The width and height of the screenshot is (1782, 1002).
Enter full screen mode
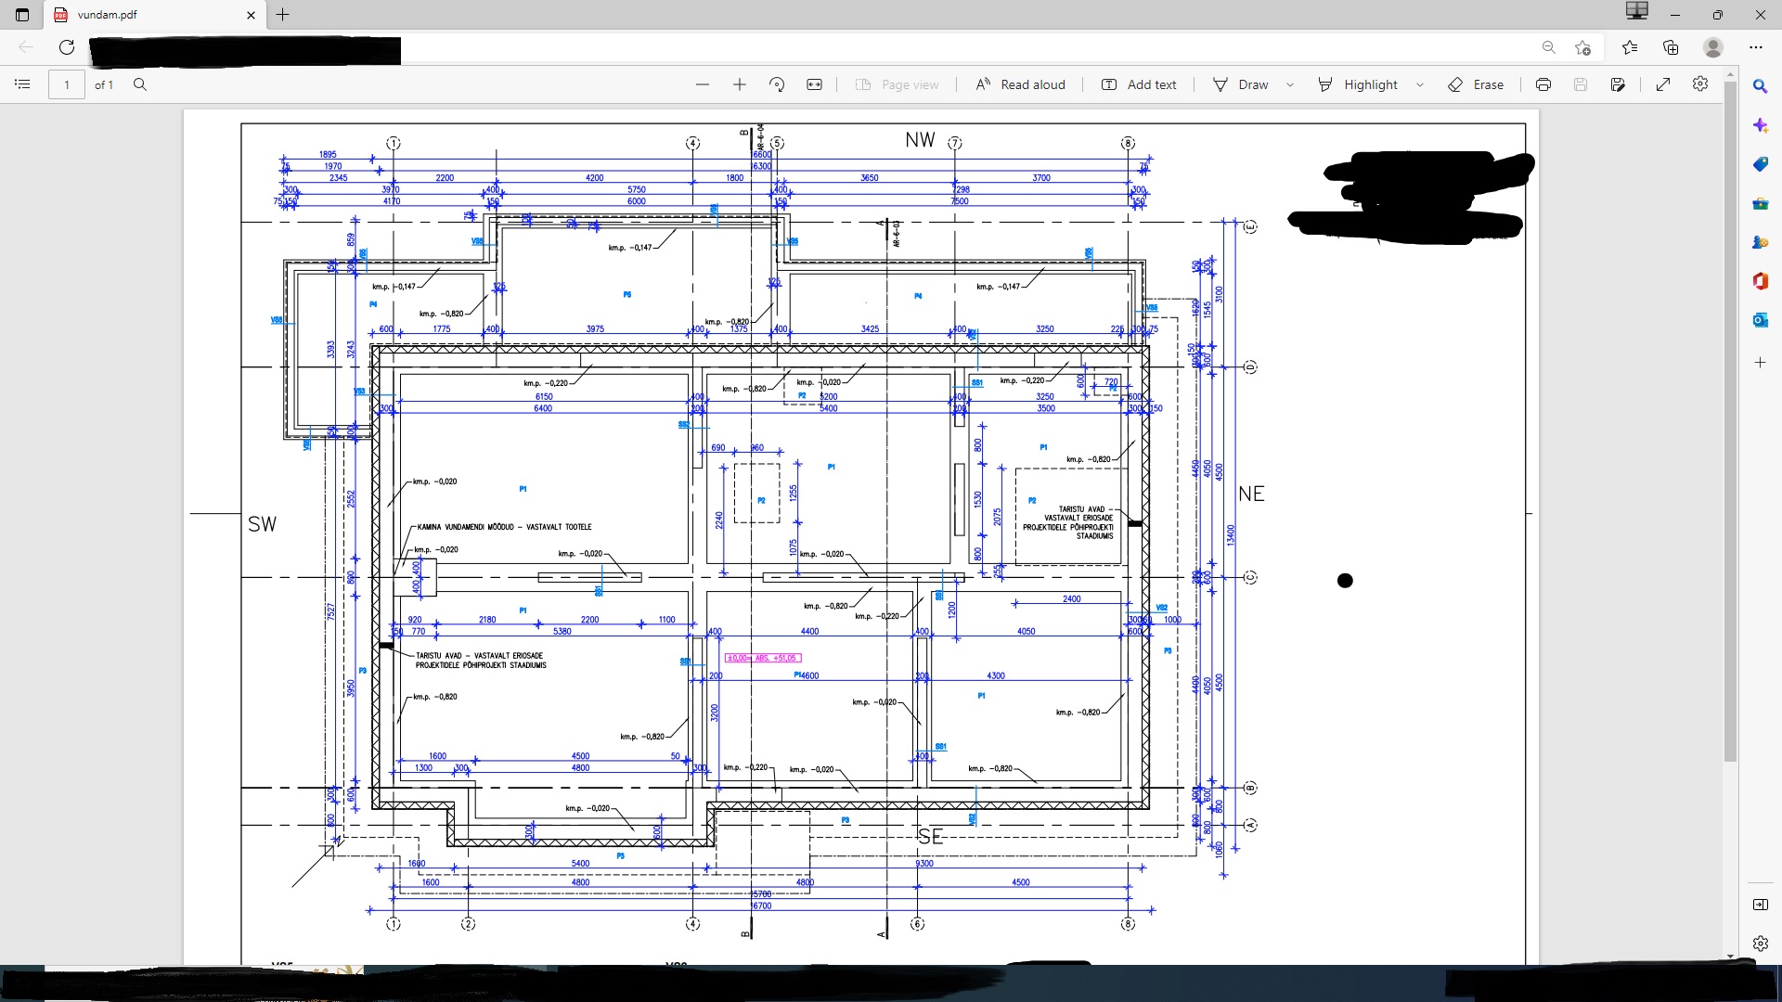tap(1663, 84)
